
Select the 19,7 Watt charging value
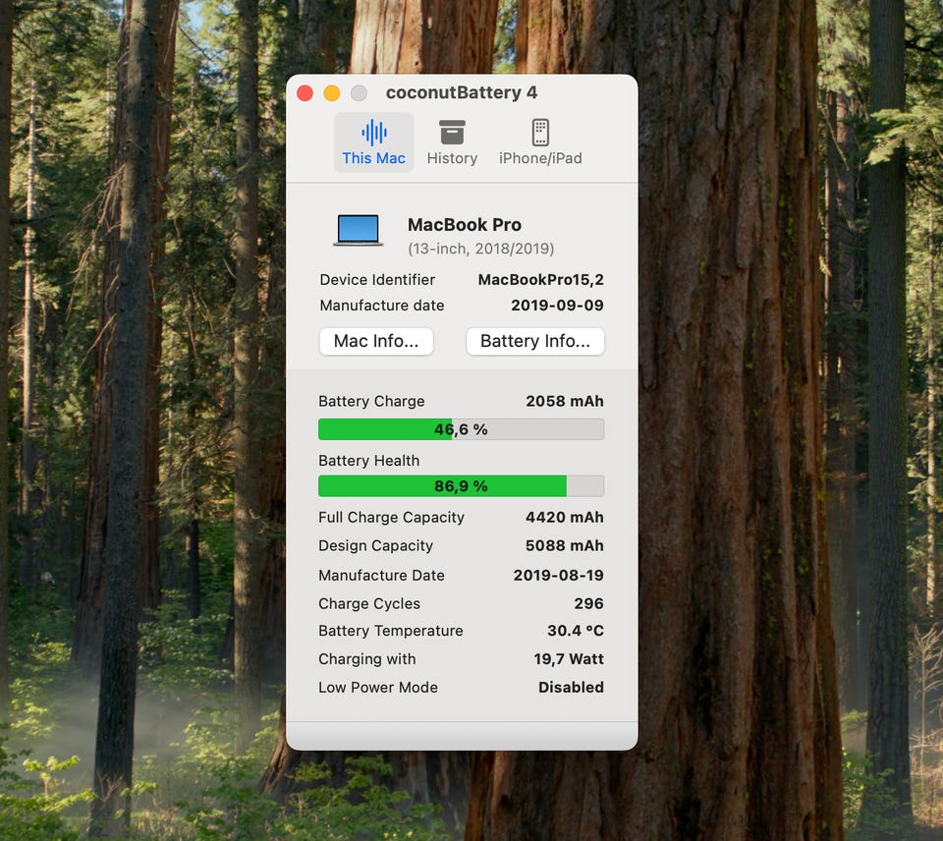[x=569, y=659]
